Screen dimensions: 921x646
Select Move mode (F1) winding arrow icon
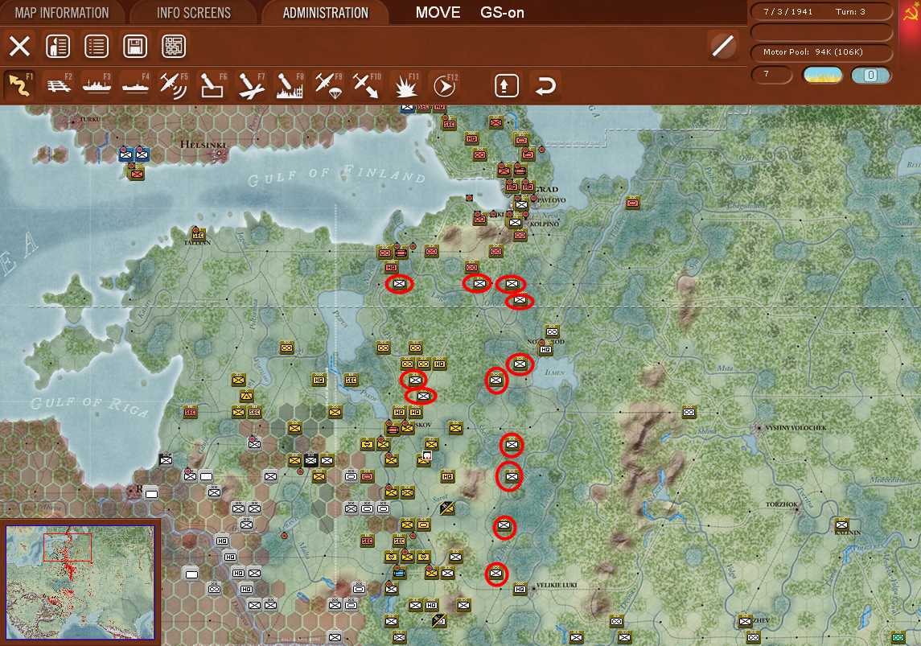pyautogui.click(x=19, y=86)
